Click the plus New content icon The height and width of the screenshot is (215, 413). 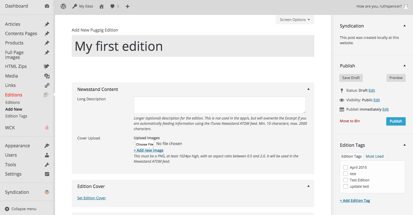click(x=127, y=6)
